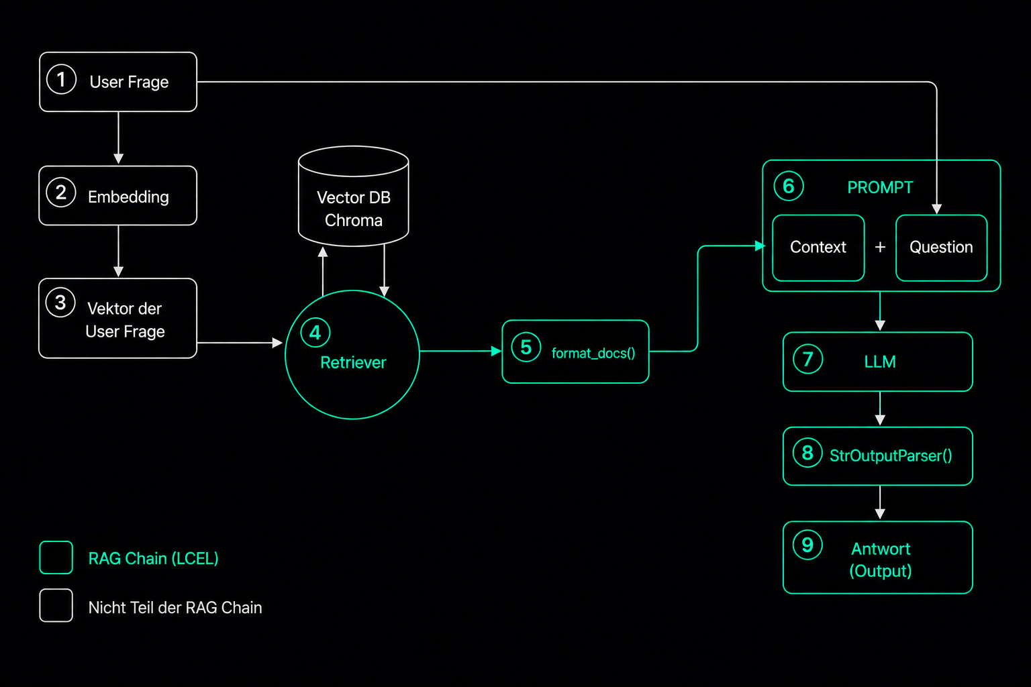Click the 'RAG Chain (LCEL)' legend text
Image resolution: width=1031 pixels, height=687 pixels.
(x=154, y=558)
